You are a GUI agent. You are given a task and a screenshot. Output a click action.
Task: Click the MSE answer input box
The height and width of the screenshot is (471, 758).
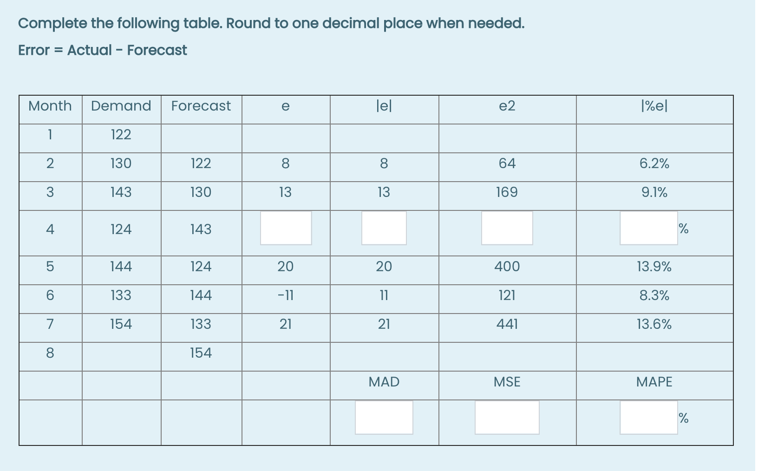(507, 418)
